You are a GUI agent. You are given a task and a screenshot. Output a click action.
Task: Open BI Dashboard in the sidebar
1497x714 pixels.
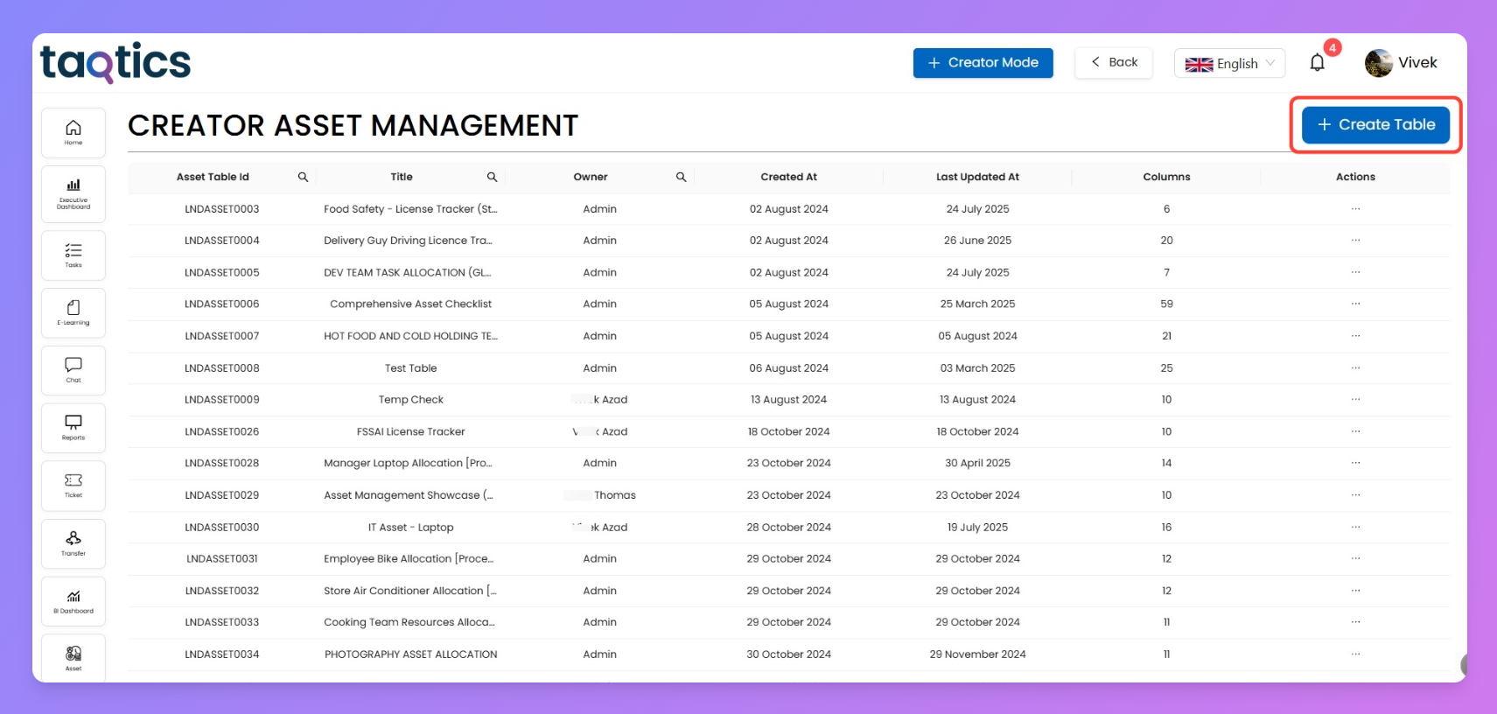tap(73, 601)
